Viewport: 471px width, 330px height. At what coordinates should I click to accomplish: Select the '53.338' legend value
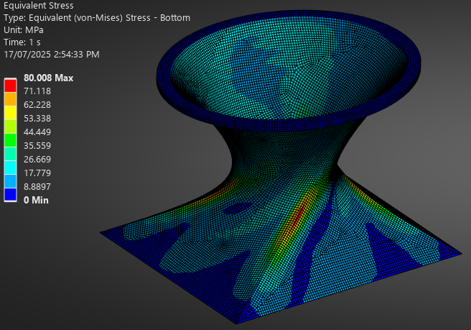[x=37, y=118]
